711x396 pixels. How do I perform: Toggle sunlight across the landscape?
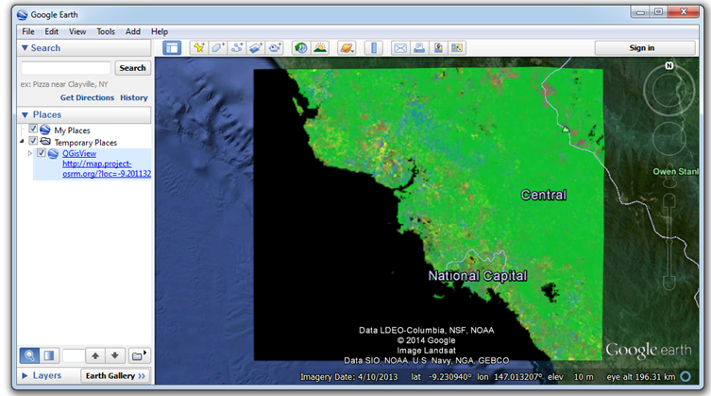[320, 47]
